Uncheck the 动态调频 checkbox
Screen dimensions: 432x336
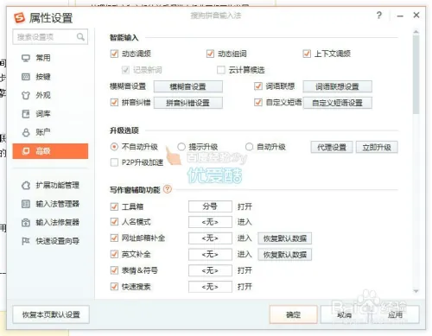114,54
